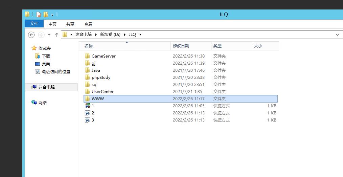343x177 pixels.
Task: Open recent locations dropdown arrow
Action: (x=49, y=35)
